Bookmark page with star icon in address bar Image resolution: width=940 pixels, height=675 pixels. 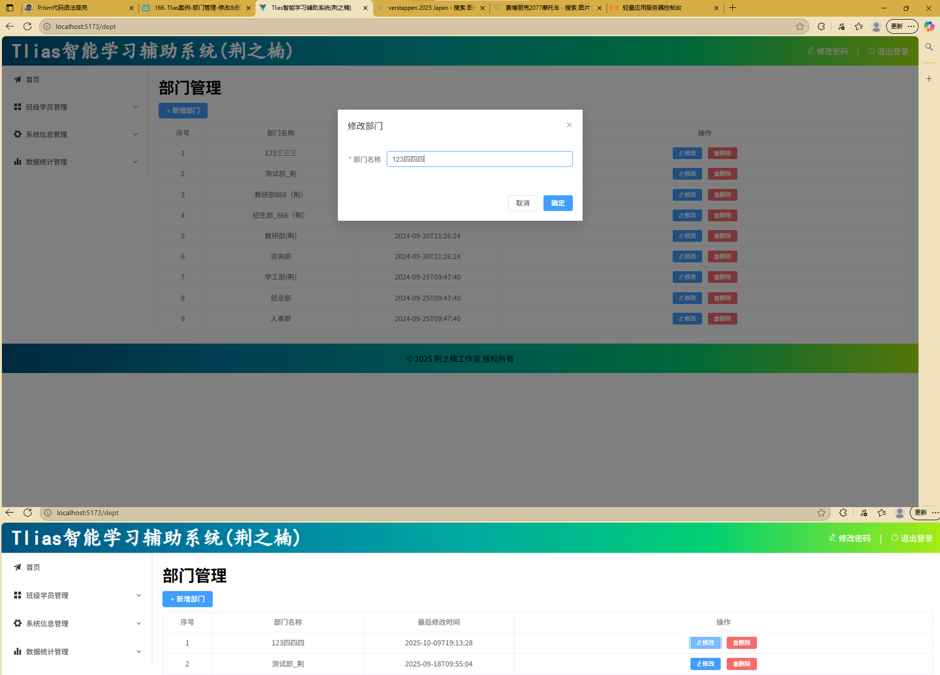pos(799,26)
